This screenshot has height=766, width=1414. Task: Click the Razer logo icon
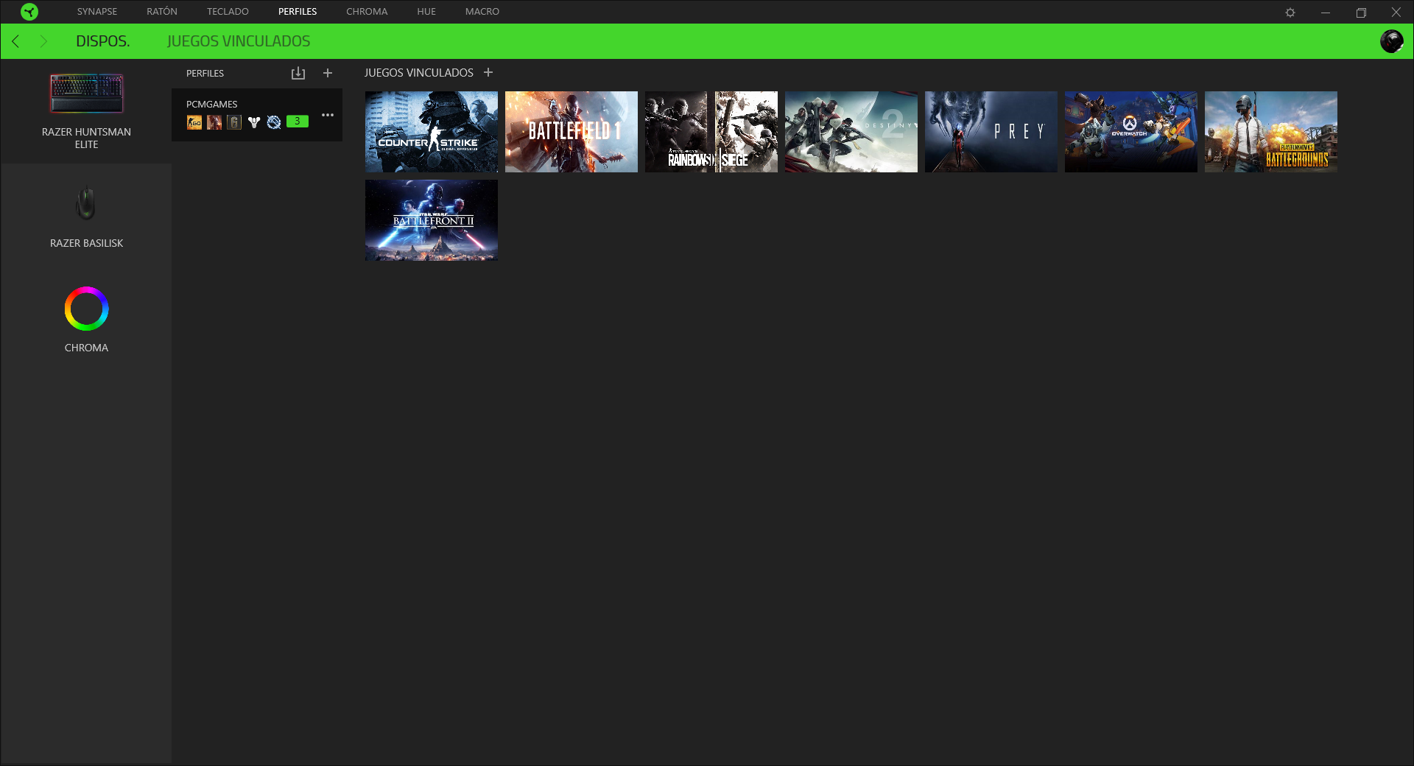[29, 12]
